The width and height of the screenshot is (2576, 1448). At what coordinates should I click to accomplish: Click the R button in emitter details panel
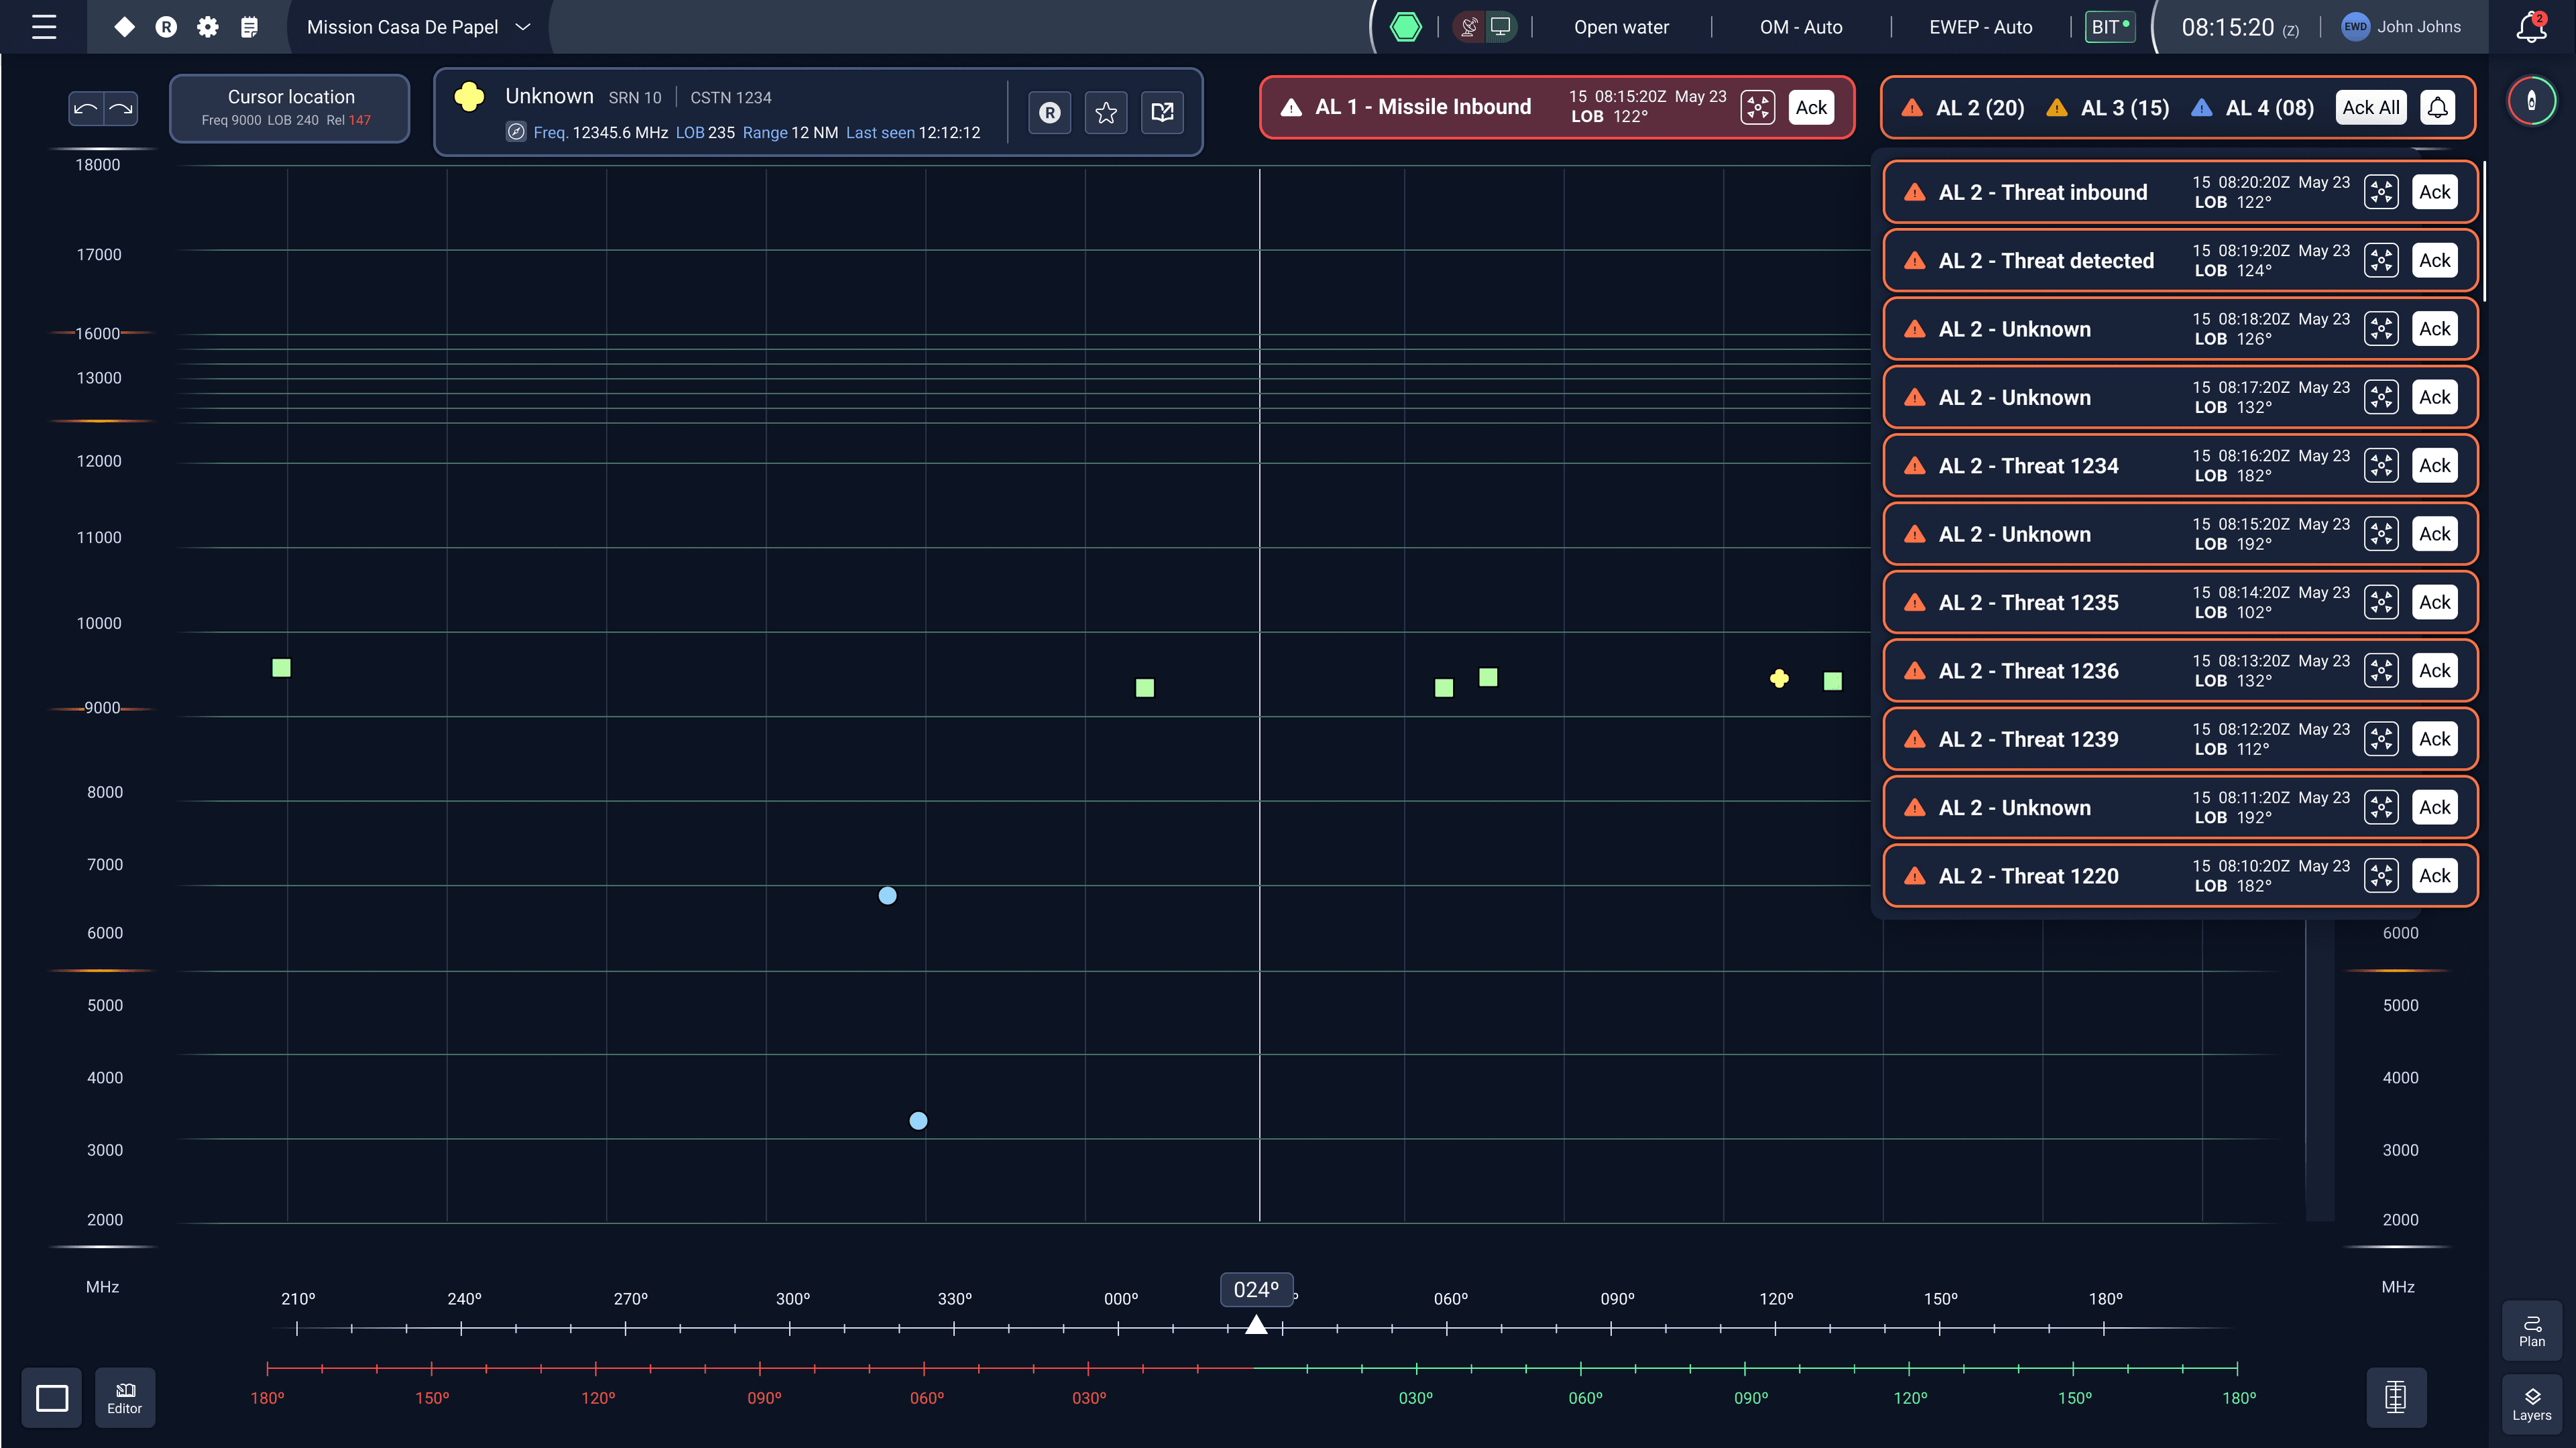(1049, 112)
